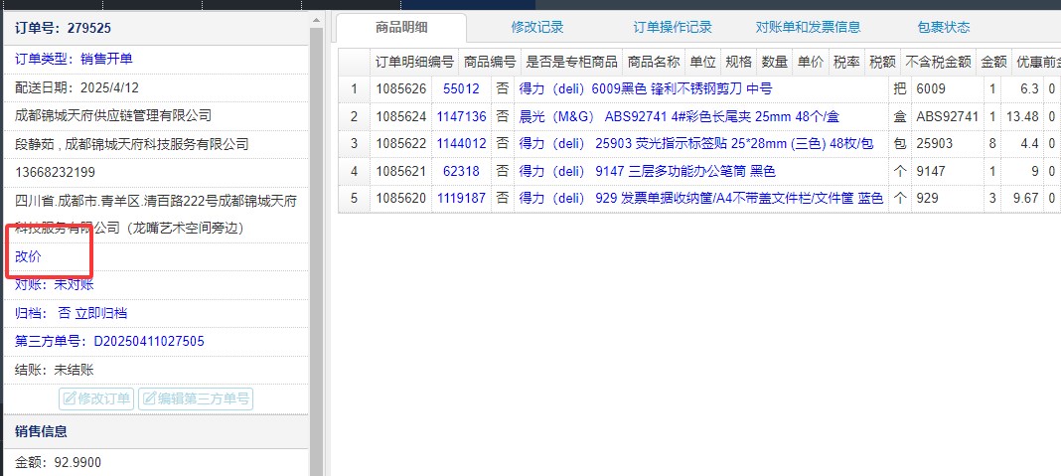Image resolution: width=1061 pixels, height=476 pixels.
Task: Click row number 3 in the items table
Action: 354,143
